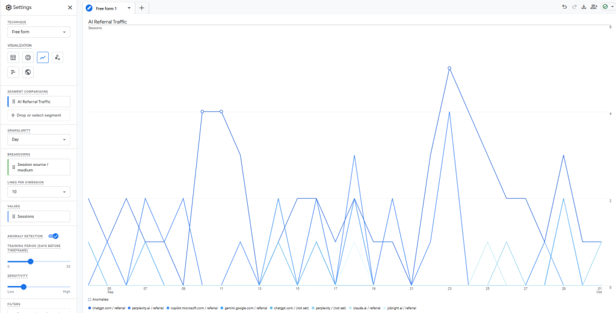The image size is (616, 313).
Task: Click perplexity.ai / referral legend entry
Action: tap(146, 308)
